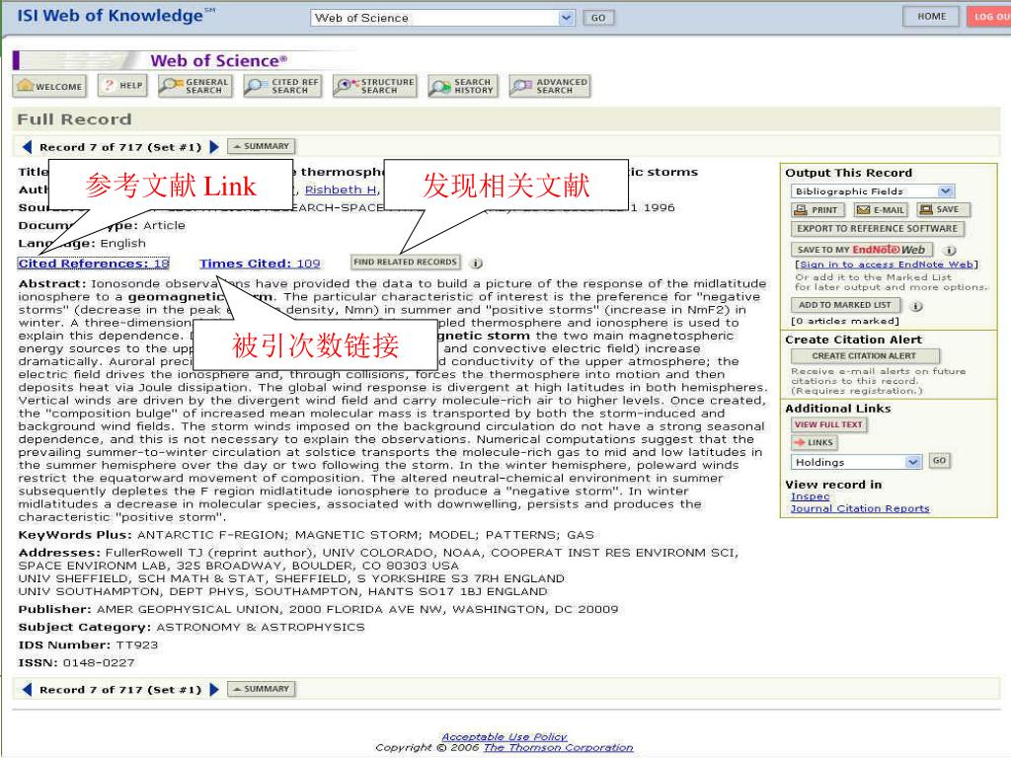Click FIND RELATED RECORDS button
1011x758 pixels.
[406, 262]
